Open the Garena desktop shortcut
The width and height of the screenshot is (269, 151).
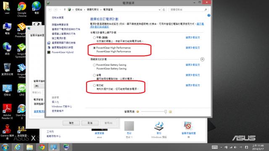(7, 132)
